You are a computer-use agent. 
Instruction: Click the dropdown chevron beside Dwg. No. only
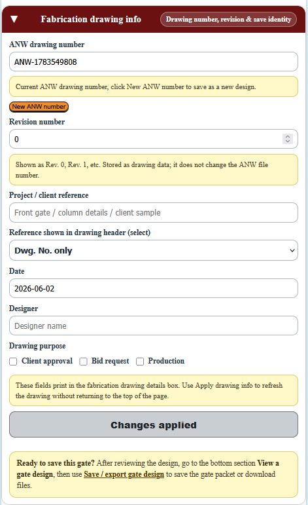pos(292,251)
